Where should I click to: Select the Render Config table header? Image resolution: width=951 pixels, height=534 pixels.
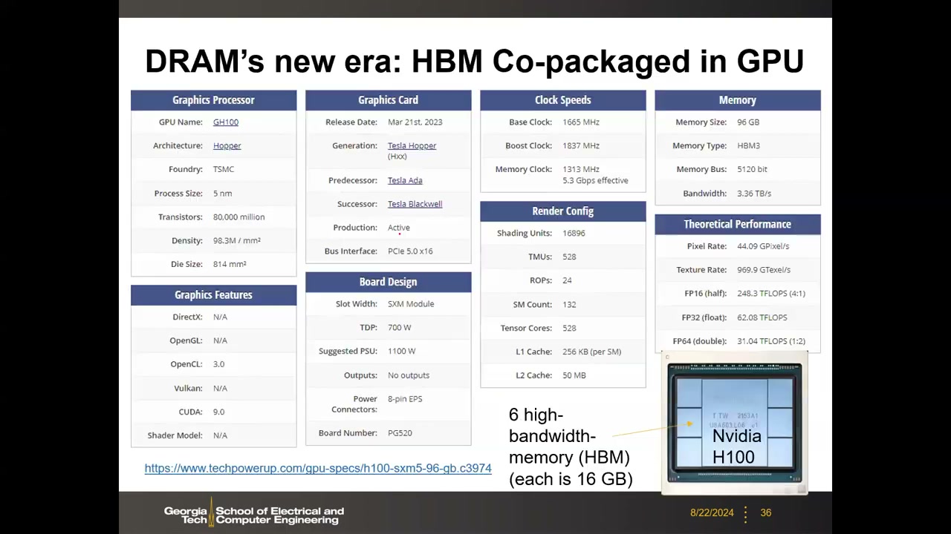point(562,211)
